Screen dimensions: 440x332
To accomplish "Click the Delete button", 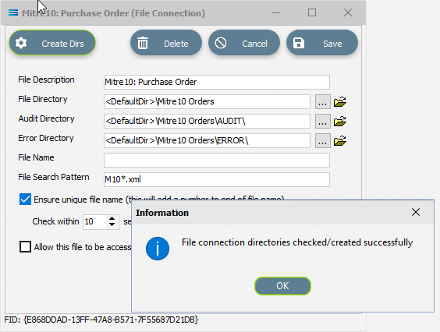I will click(x=166, y=43).
